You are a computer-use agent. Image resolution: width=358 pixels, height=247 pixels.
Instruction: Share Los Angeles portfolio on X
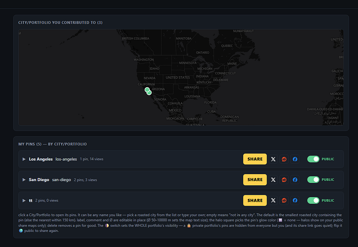point(273,159)
